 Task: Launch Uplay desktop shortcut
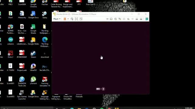pos(45,15)
